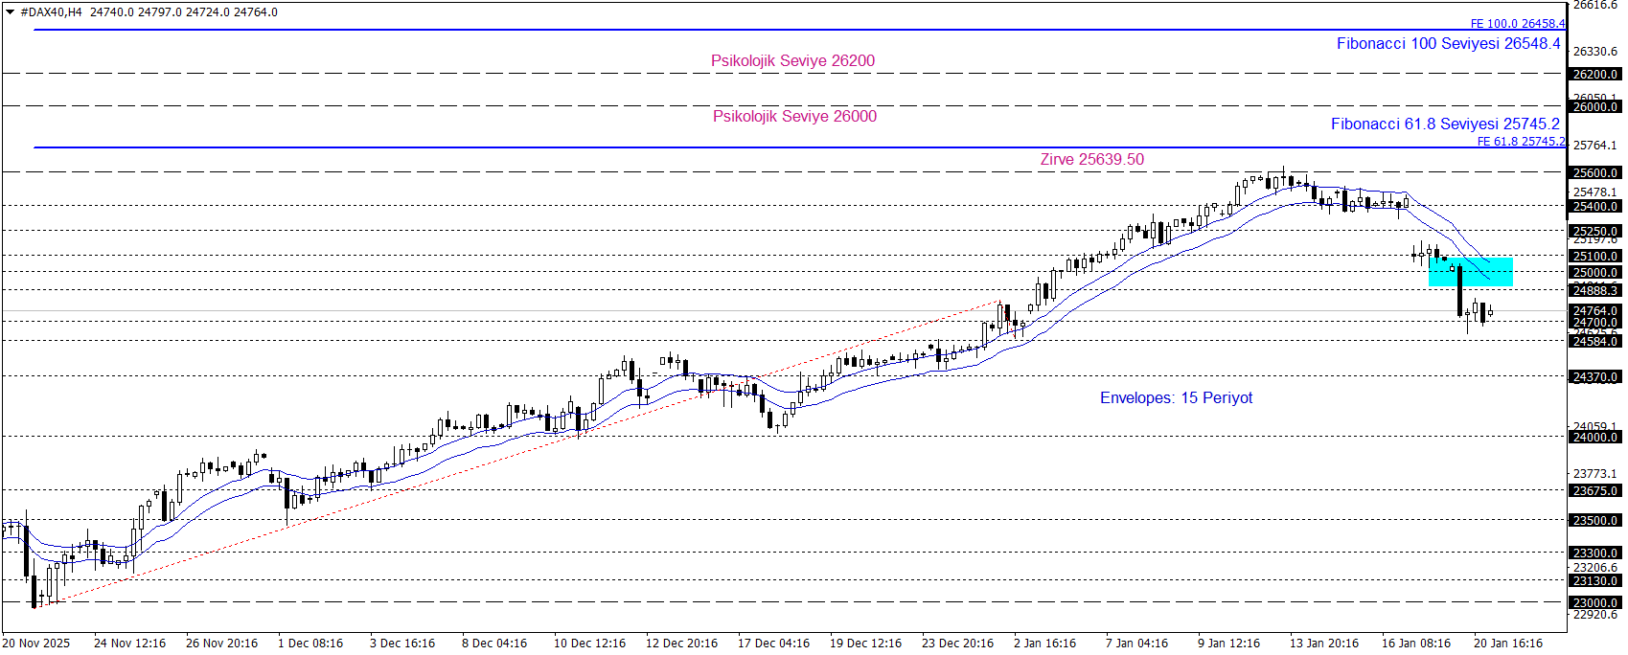Click the 24584.0 price level tag
The width and height of the screenshot is (1628, 655).
click(x=1595, y=341)
